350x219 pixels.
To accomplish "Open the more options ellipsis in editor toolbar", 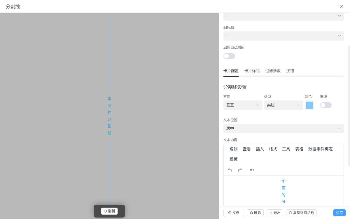I will 252,170.
